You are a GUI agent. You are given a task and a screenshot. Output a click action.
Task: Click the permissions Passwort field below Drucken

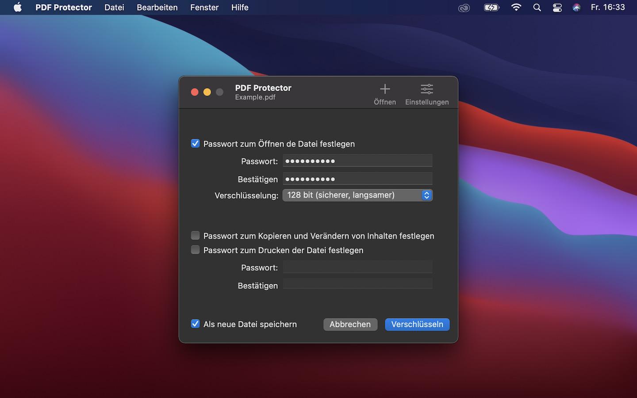[357, 267]
